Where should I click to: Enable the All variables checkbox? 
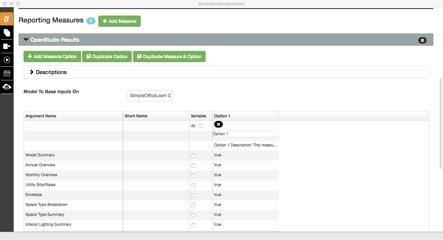pyautogui.click(x=200, y=126)
